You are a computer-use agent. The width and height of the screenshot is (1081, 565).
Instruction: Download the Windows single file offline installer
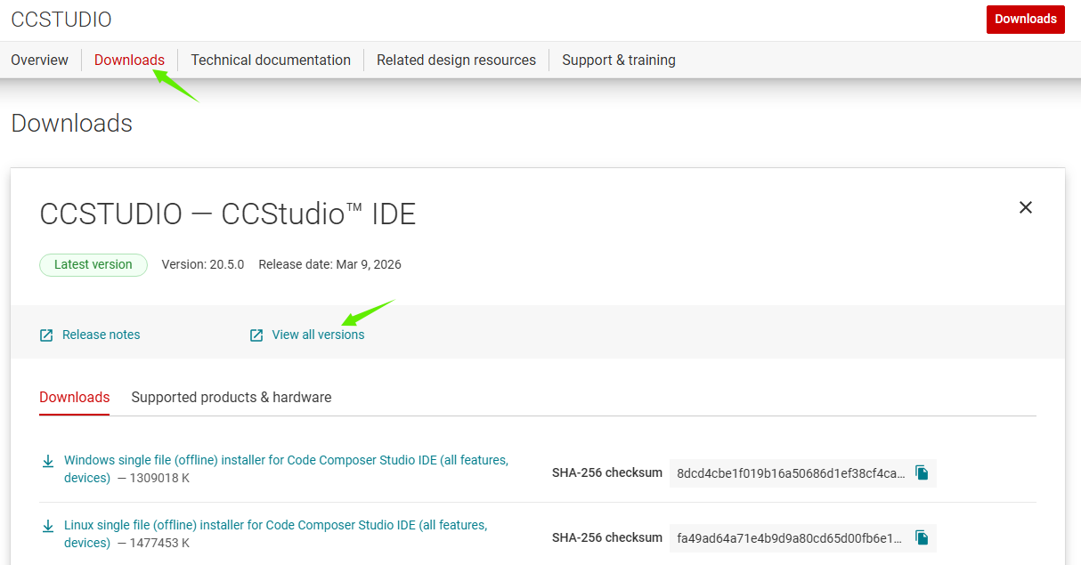pyautogui.click(x=286, y=469)
